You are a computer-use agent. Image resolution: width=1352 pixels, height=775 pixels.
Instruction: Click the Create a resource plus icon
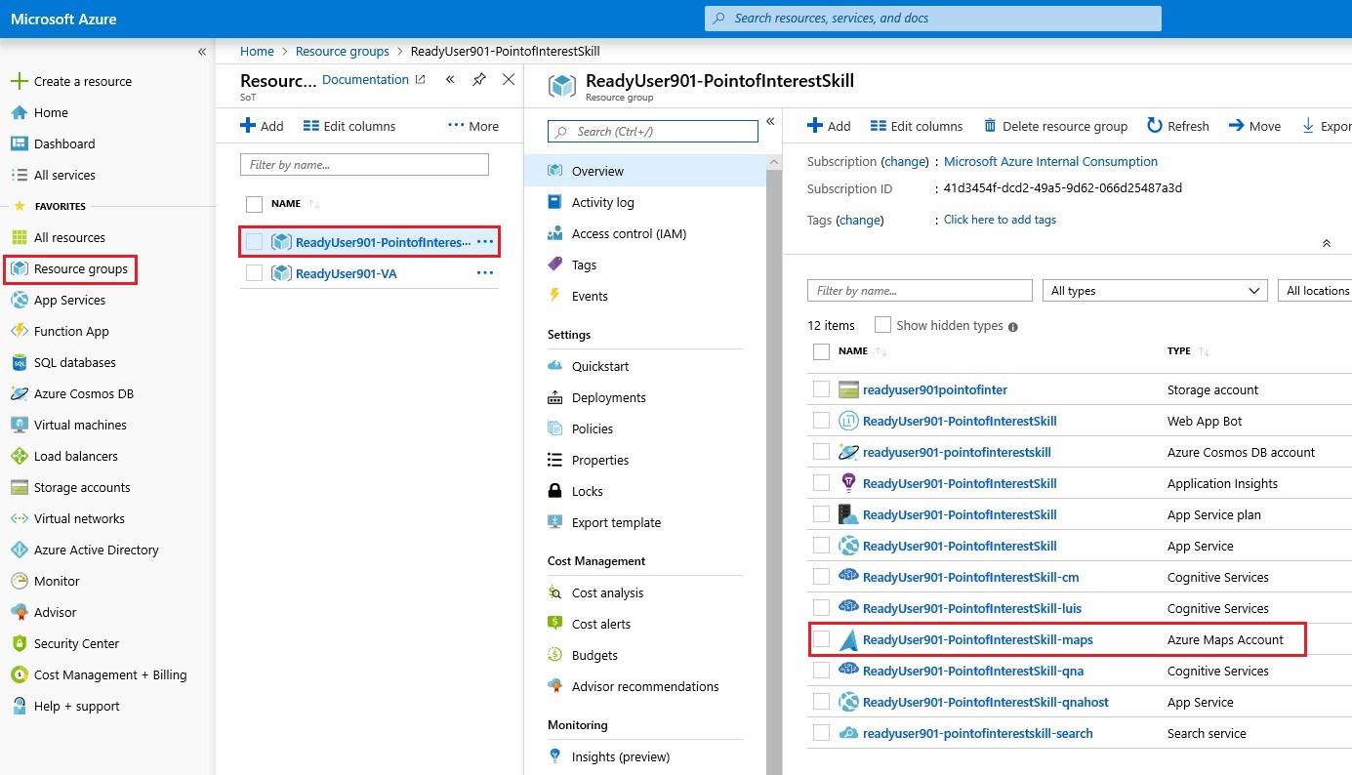tap(19, 81)
